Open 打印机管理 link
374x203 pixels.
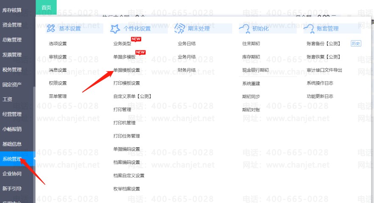(124, 123)
